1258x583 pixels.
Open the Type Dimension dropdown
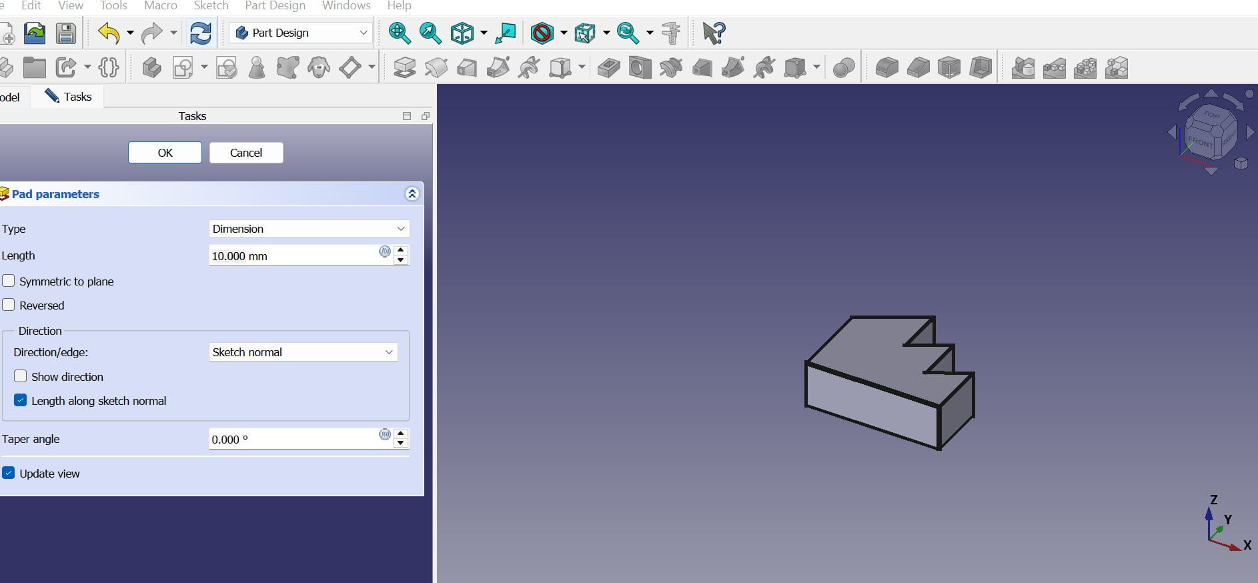pos(308,229)
